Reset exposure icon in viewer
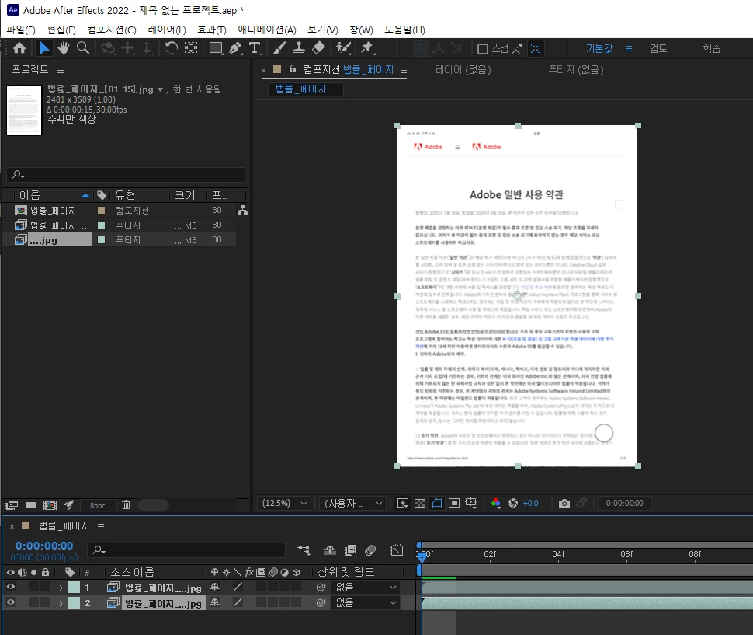This screenshot has height=635, width=753. coord(513,504)
